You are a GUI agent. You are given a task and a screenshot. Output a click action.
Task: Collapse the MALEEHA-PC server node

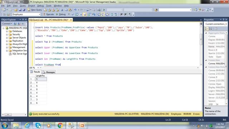tap(4, 28)
